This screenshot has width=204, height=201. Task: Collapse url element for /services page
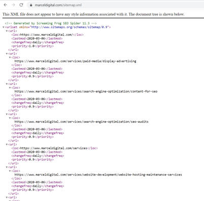7,145
